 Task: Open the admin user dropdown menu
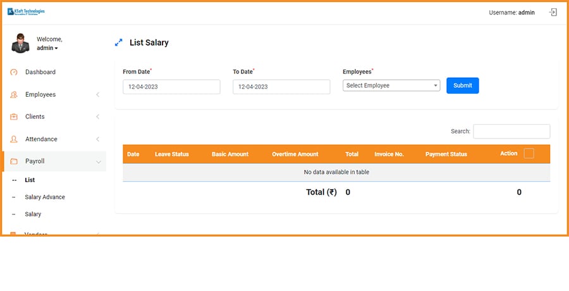tap(47, 48)
